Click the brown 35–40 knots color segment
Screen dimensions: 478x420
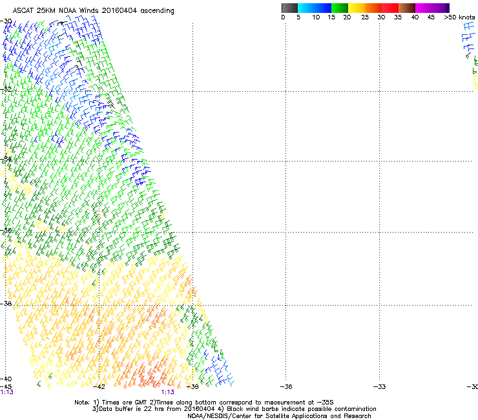coord(407,8)
